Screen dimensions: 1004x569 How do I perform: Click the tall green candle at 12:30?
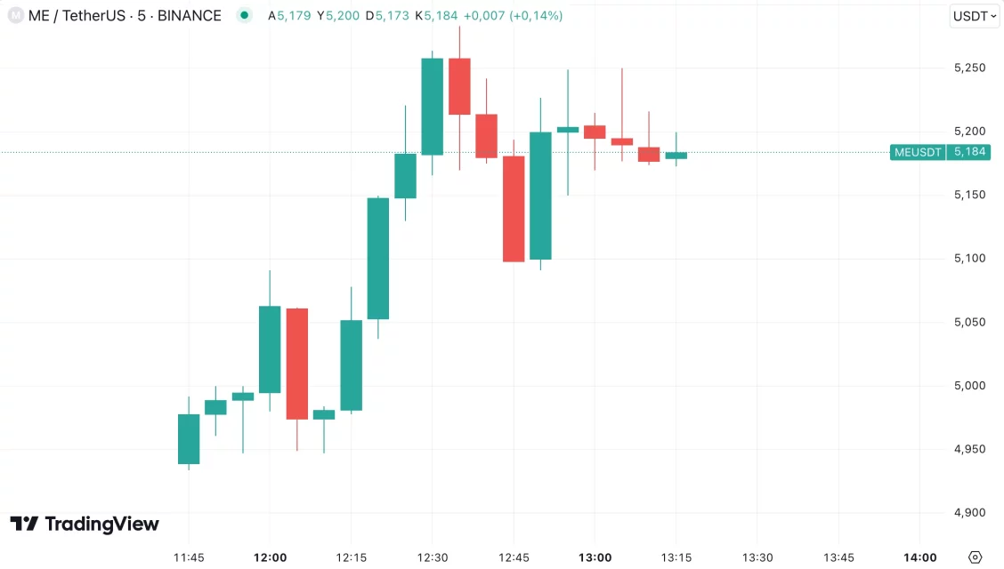433,107
